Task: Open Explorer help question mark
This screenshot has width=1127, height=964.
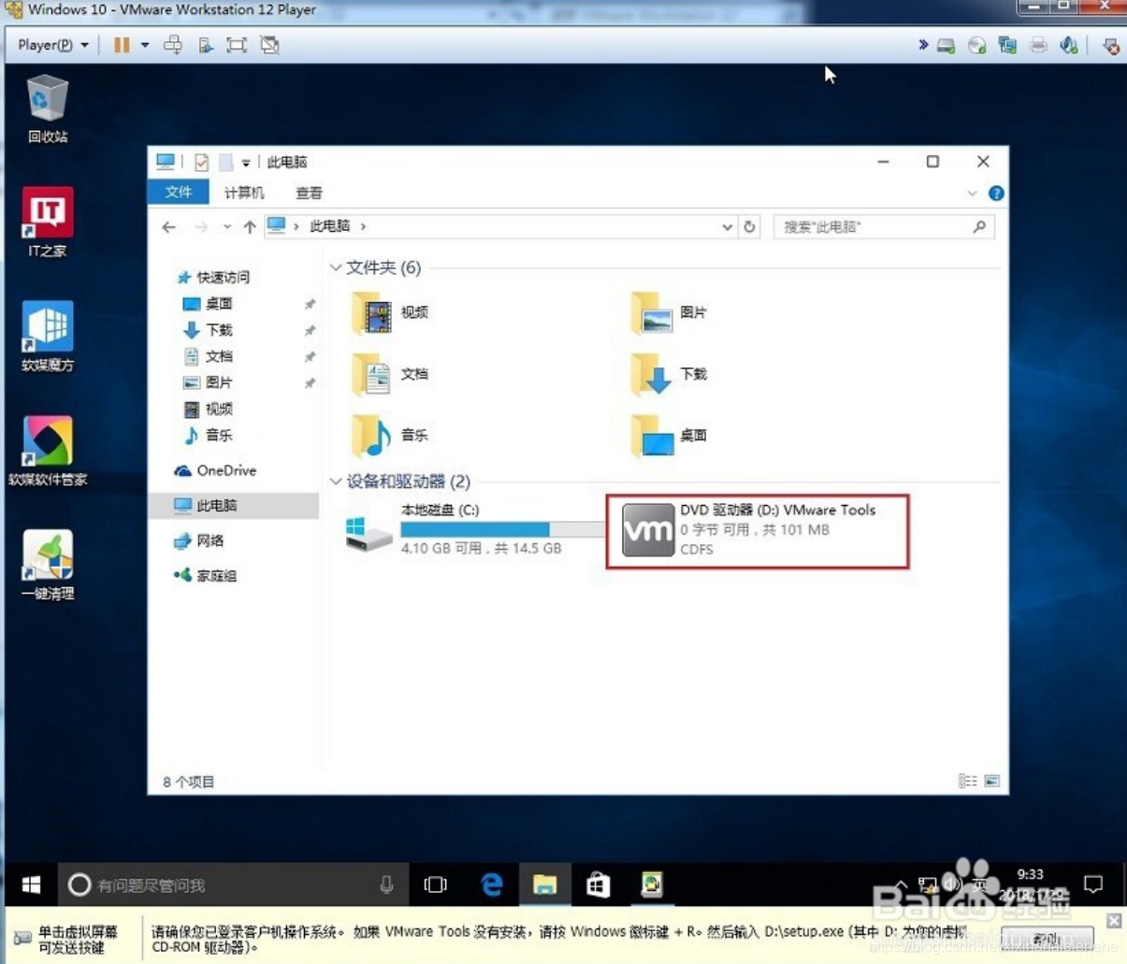Action: click(996, 194)
